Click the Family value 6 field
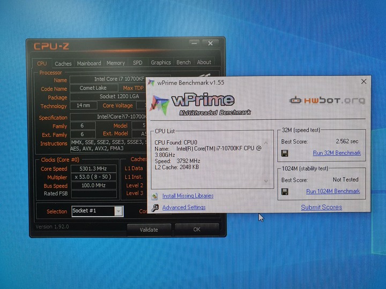This screenshot has height=289, width=386. pyautogui.click(x=83, y=126)
